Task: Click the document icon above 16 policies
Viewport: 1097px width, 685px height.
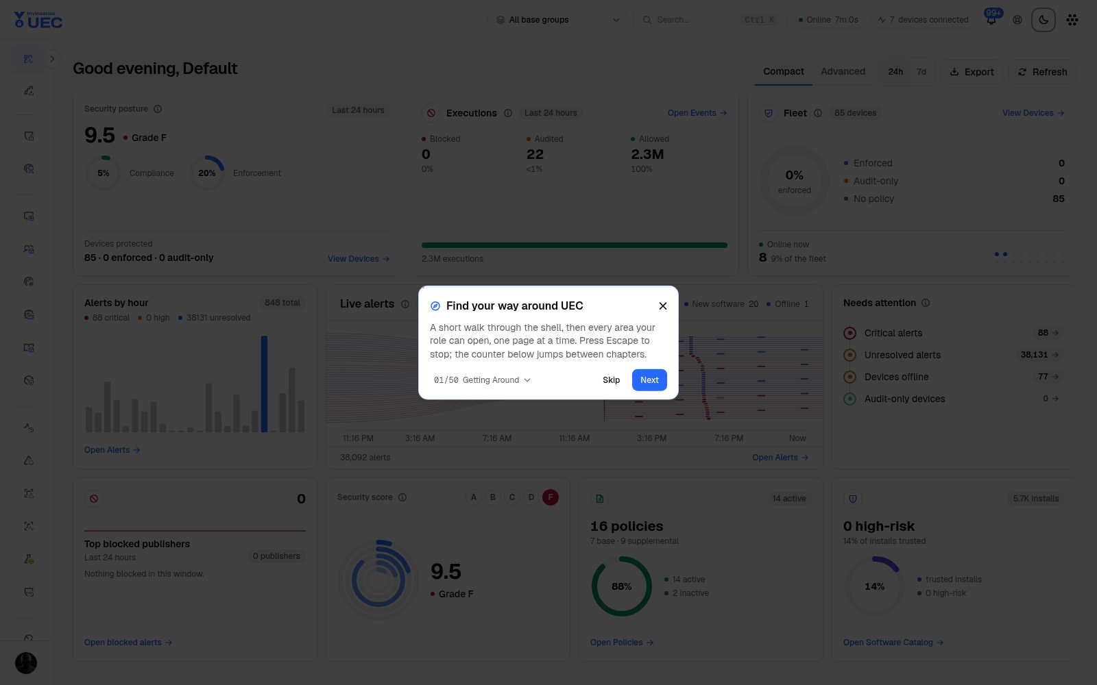Action: pos(600,499)
